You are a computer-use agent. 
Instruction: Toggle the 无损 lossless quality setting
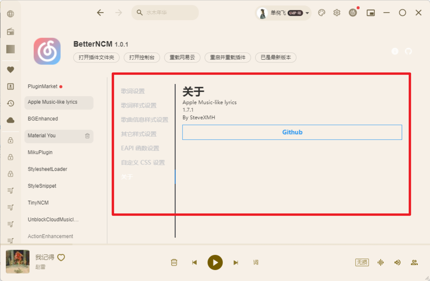point(362,262)
